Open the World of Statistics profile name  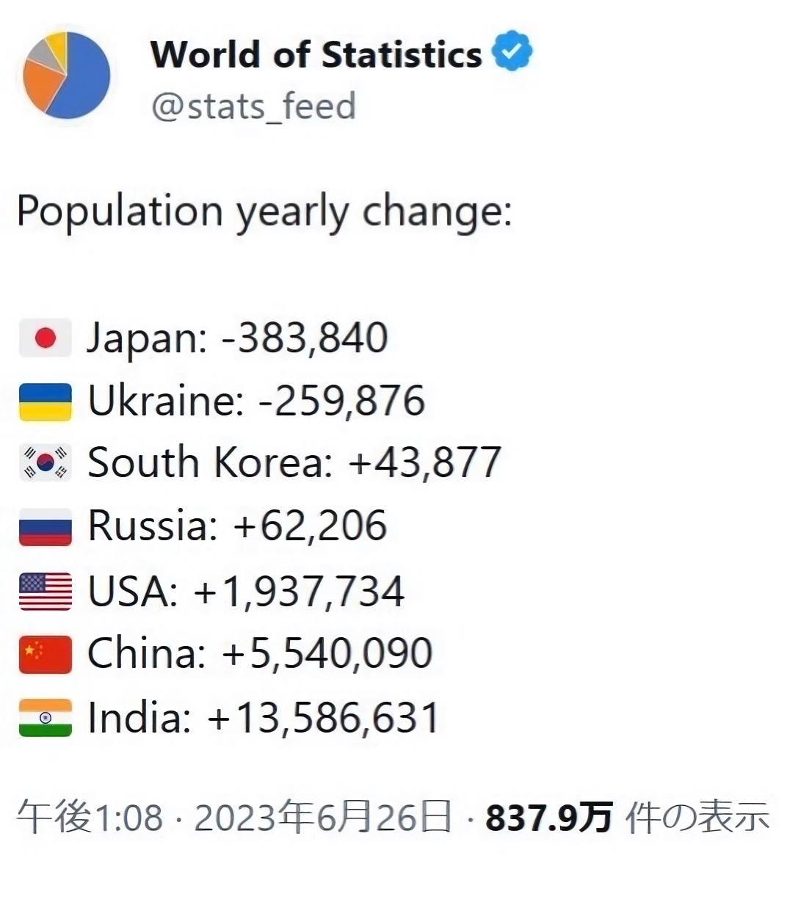pyautogui.click(x=316, y=54)
